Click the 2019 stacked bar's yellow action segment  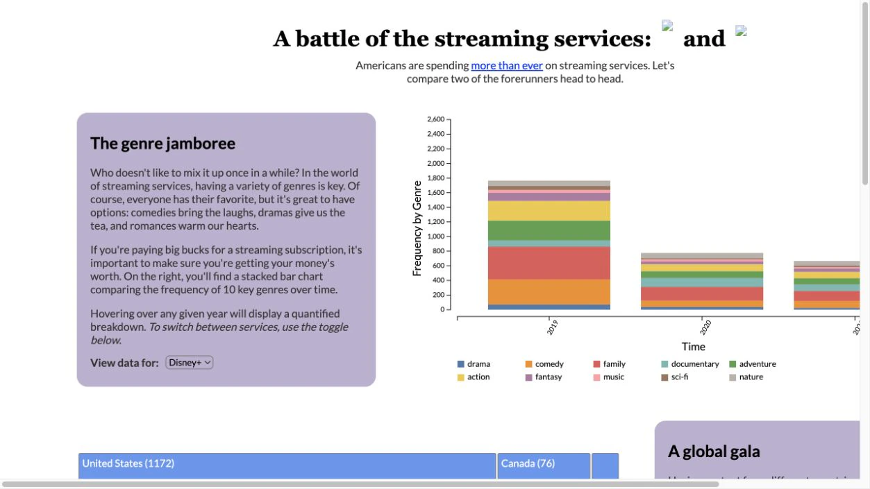549,211
